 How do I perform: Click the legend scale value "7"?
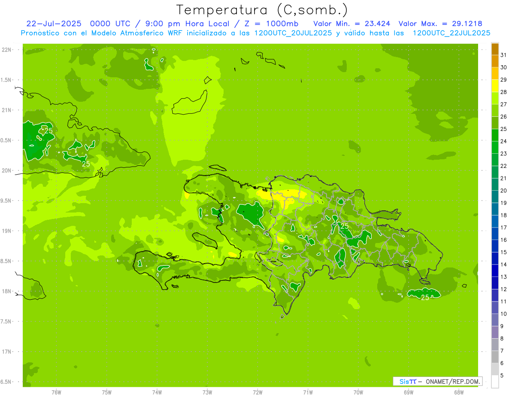[x=502, y=351]
